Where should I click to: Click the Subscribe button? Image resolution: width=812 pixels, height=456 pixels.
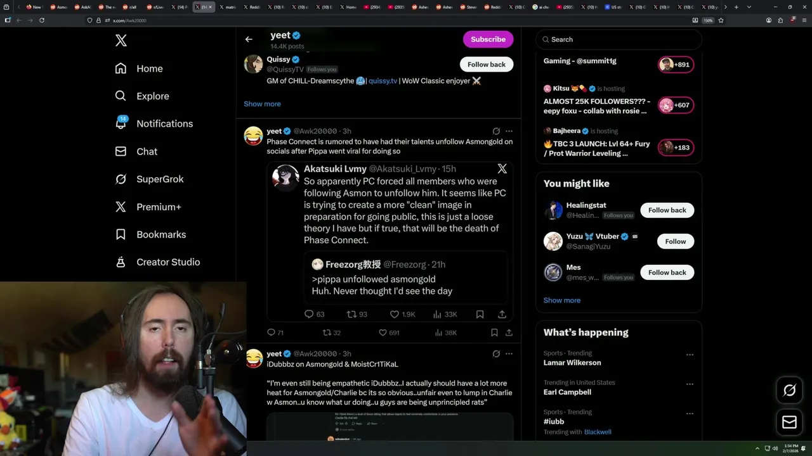pyautogui.click(x=488, y=39)
